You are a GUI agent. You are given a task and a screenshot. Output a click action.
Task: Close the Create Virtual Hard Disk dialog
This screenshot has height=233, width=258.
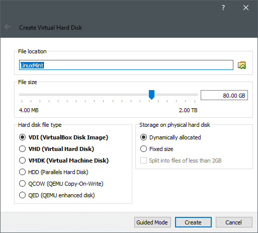(x=246, y=8)
